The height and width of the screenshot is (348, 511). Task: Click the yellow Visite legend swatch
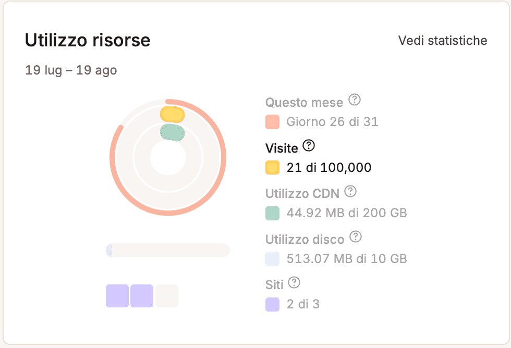click(272, 168)
